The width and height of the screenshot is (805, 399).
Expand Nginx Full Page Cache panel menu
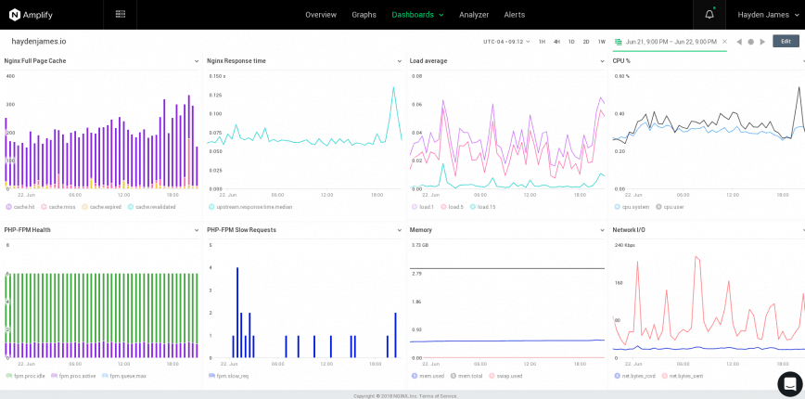(197, 61)
